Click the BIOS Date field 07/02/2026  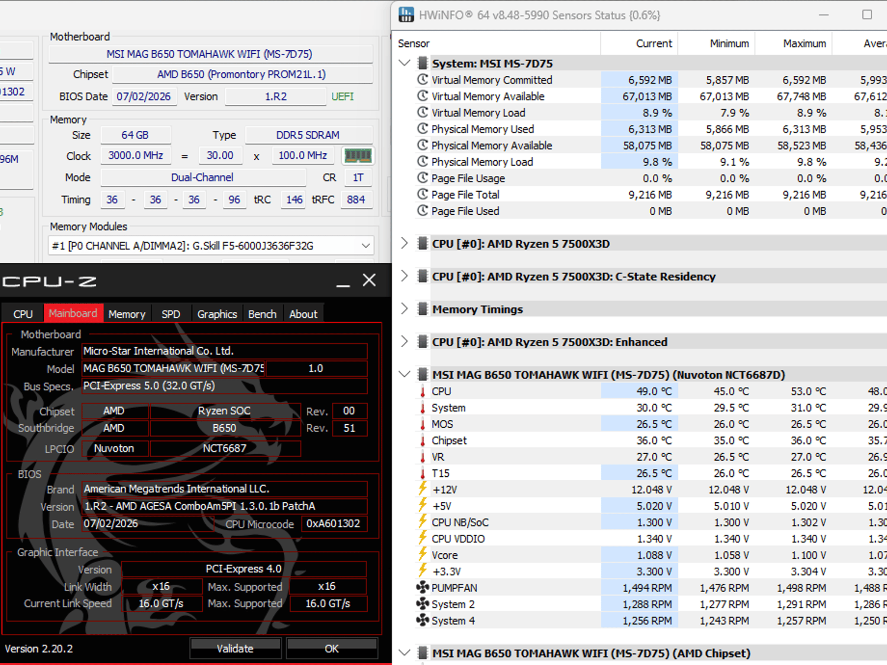144,96
